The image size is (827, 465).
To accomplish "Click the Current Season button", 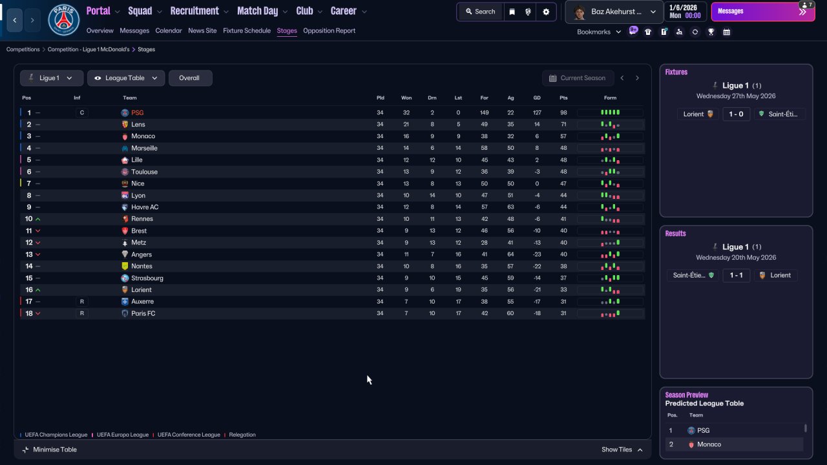I will [x=577, y=78].
